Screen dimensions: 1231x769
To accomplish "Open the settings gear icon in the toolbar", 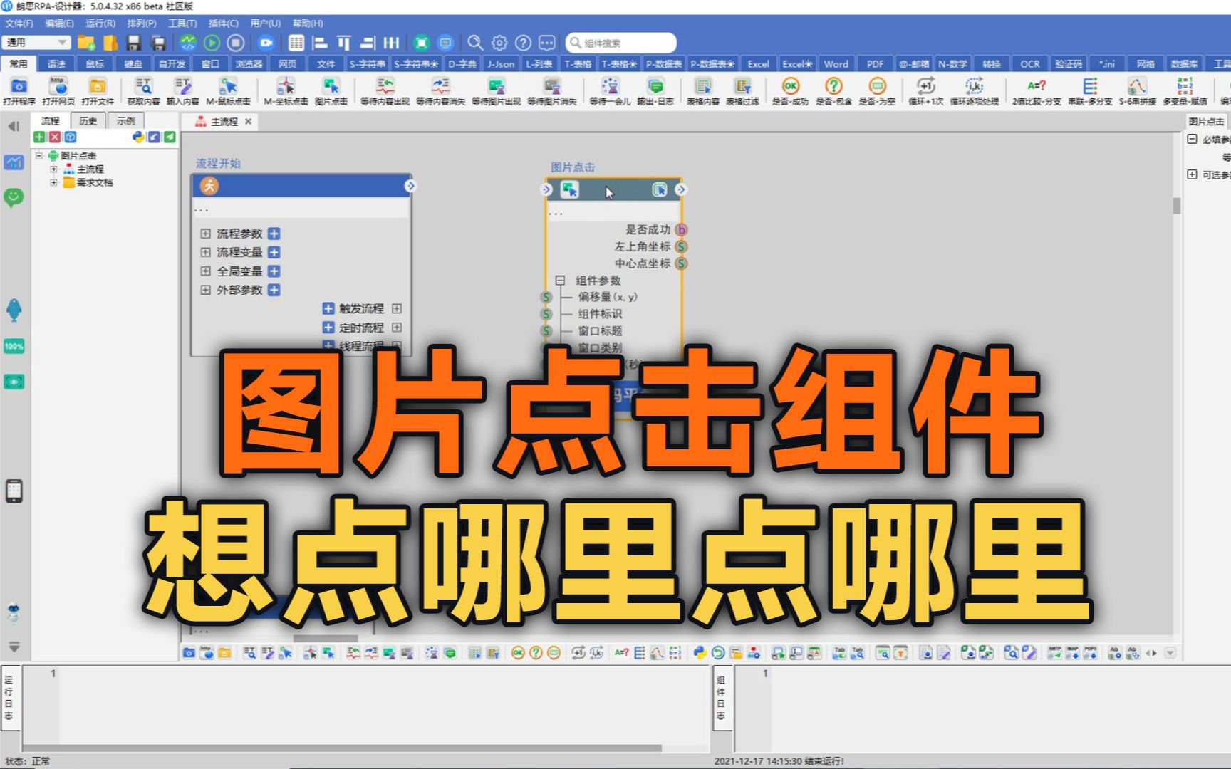I will coord(499,42).
